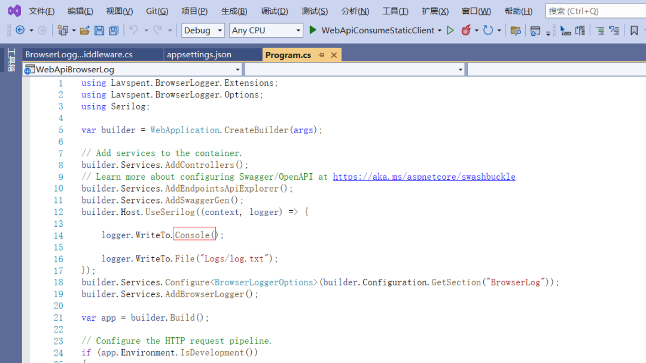
Task: Click into the 搜索 (Ctrl+Q) search box
Action: point(596,11)
